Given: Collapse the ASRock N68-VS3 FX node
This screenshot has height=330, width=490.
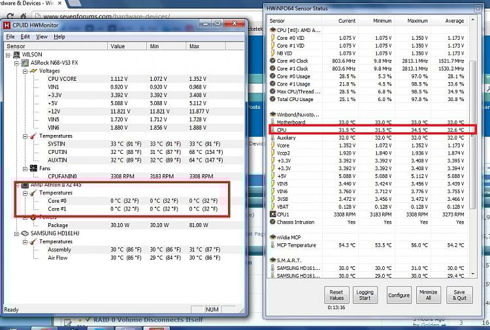Looking at the screenshot, I should 17,63.
